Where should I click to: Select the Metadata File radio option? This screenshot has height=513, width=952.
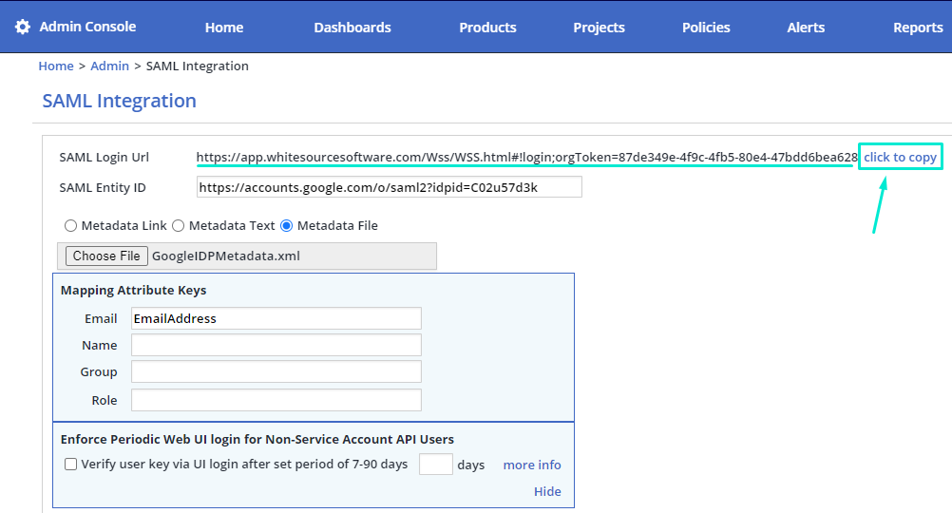[x=287, y=226]
